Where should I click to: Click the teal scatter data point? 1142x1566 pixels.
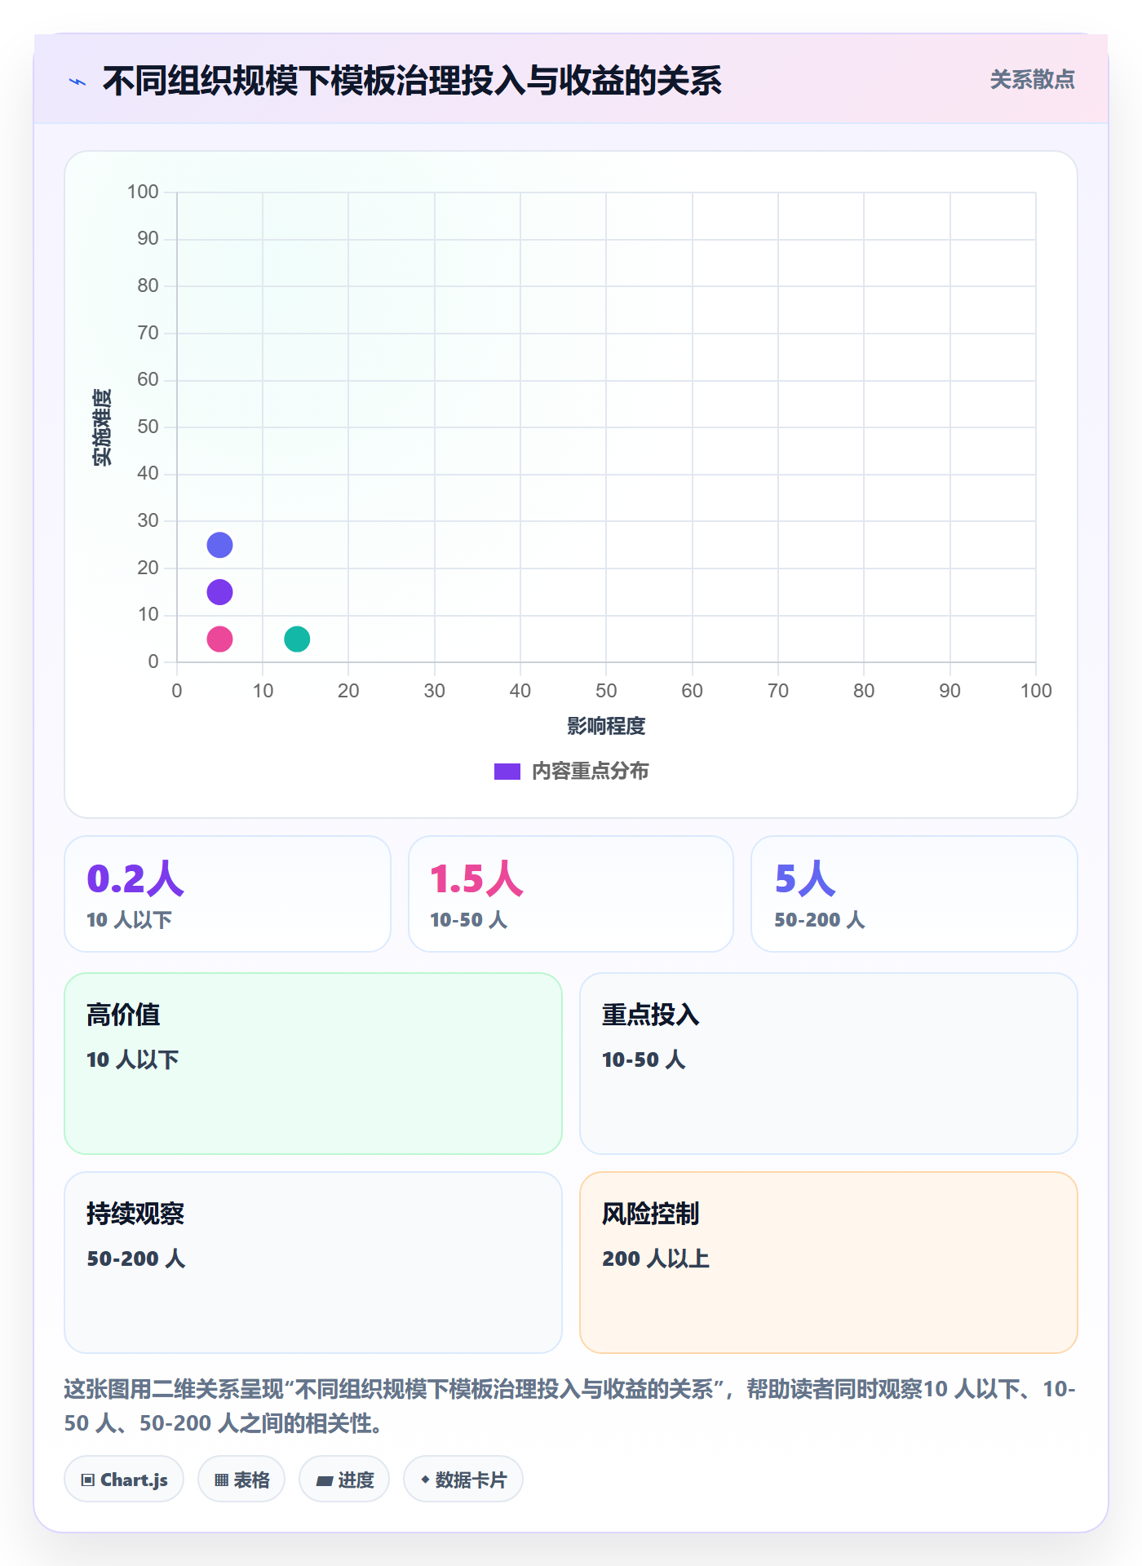pos(297,639)
